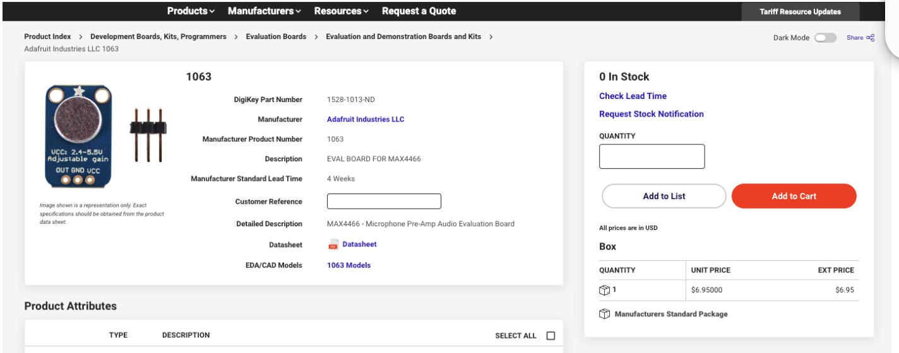Viewport: 899px width, 353px height.
Task: Click the PDF datasheet icon
Action: click(333, 245)
